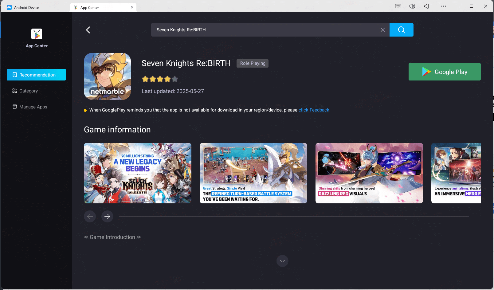Click the back triangle icon in title bar
Image resolution: width=494 pixels, height=290 pixels.
coord(426,6)
